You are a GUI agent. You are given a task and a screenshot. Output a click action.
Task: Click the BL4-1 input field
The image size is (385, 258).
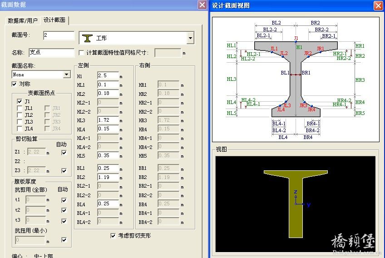pos(108,213)
